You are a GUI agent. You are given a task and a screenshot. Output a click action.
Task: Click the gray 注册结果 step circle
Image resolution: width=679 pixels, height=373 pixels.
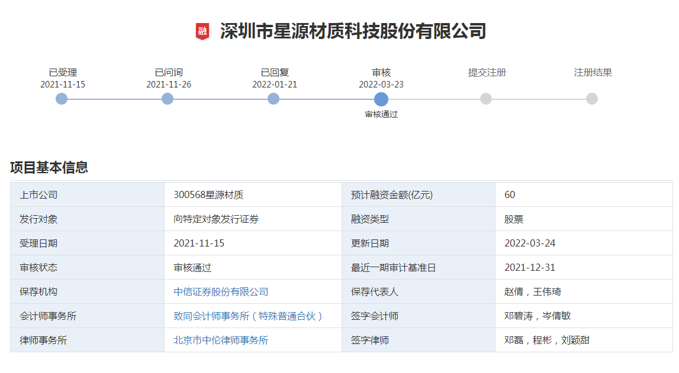(x=592, y=99)
